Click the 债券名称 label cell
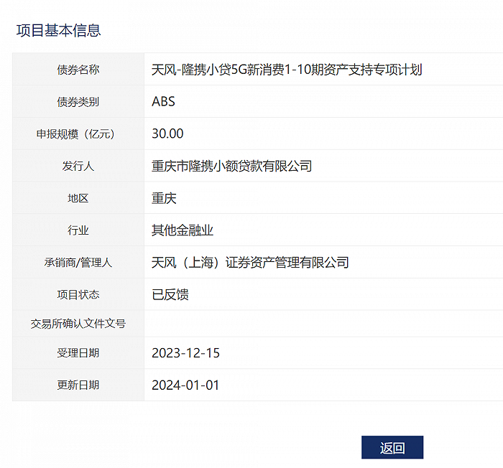The image size is (503, 468). pos(78,69)
